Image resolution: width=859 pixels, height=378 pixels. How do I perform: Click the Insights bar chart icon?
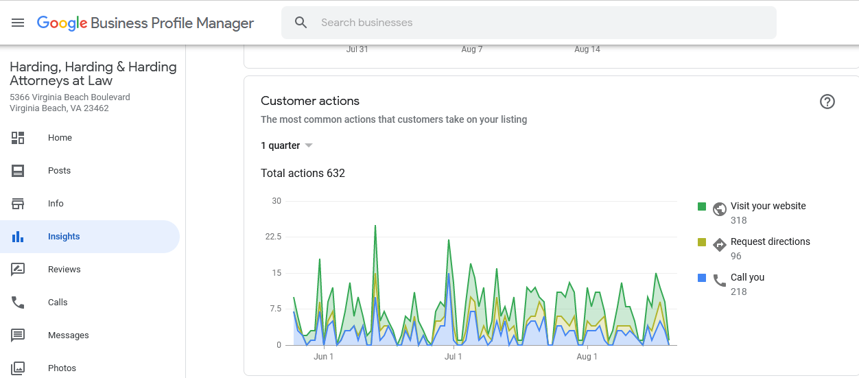18,237
